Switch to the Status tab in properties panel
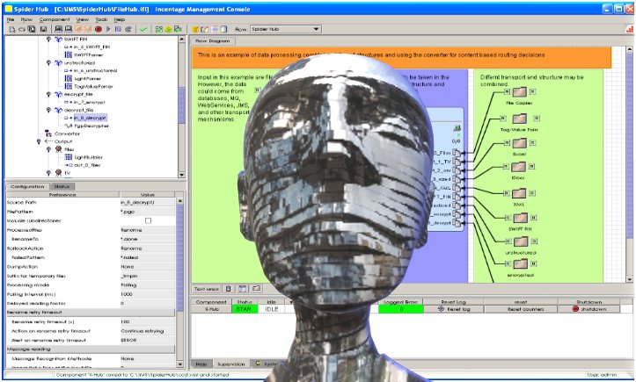Screen dimensions: 636x382 coord(62,187)
